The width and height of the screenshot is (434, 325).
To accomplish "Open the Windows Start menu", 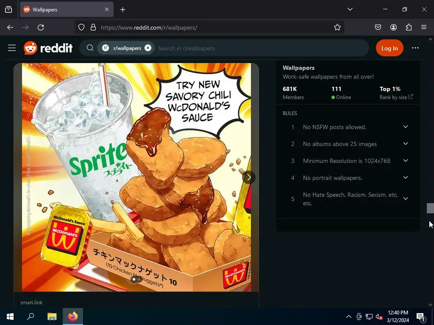I will pos(10,317).
